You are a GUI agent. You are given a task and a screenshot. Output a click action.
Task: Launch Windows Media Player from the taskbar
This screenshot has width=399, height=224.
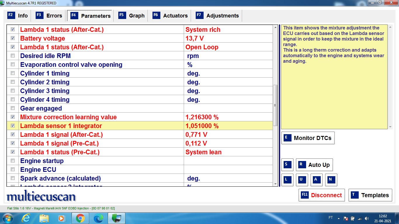(61, 218)
